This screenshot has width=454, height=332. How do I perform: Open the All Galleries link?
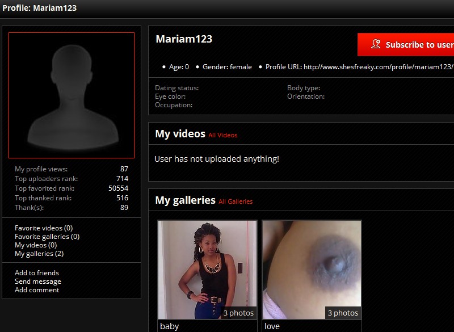[x=236, y=201]
